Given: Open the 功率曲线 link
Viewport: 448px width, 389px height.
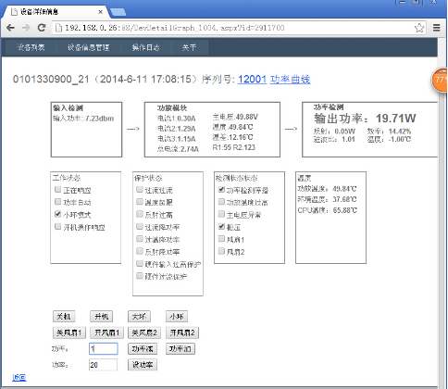Looking at the screenshot, I should pos(290,80).
